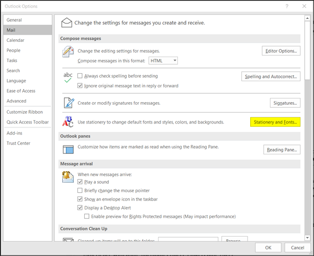Click the scrollbar down arrow
The image size is (314, 256).
coord(307,238)
